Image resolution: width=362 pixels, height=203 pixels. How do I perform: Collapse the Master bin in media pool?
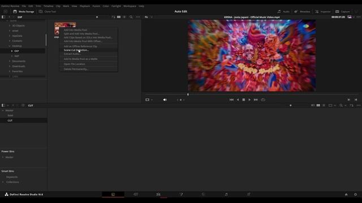3,111
